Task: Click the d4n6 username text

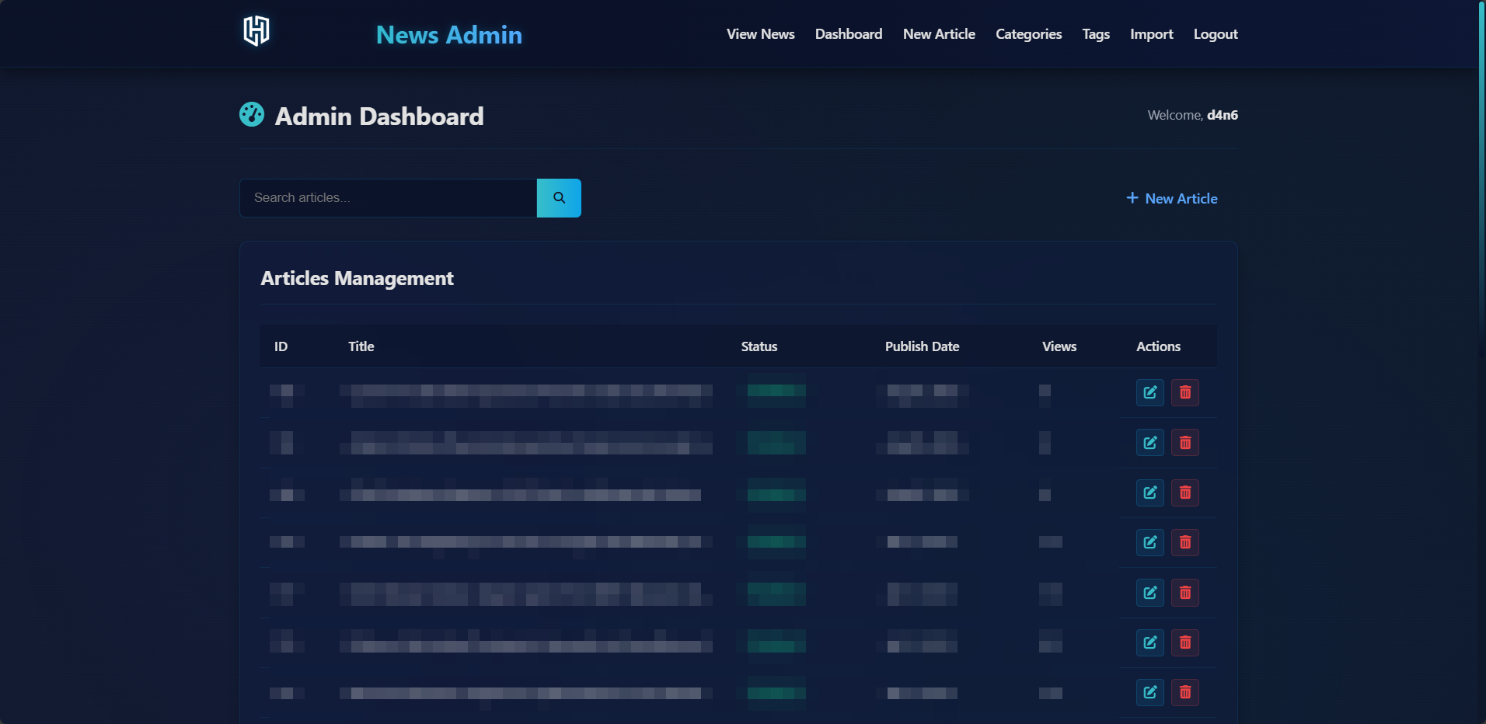Action: tap(1223, 115)
